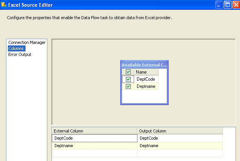Select Deptname in Available External Columns list

(x=146, y=86)
